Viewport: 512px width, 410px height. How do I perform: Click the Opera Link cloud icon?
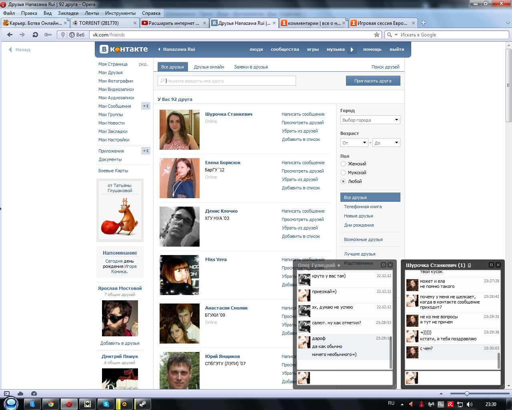click(20, 394)
